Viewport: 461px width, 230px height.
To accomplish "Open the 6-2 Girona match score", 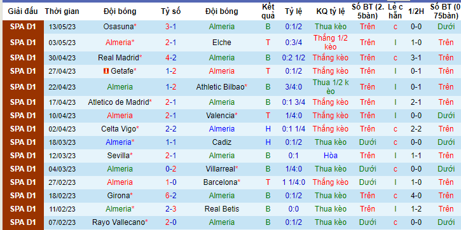I will (x=171, y=196).
